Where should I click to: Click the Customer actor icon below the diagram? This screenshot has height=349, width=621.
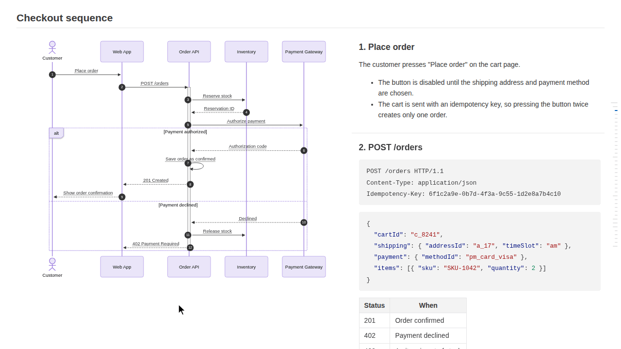52,265
